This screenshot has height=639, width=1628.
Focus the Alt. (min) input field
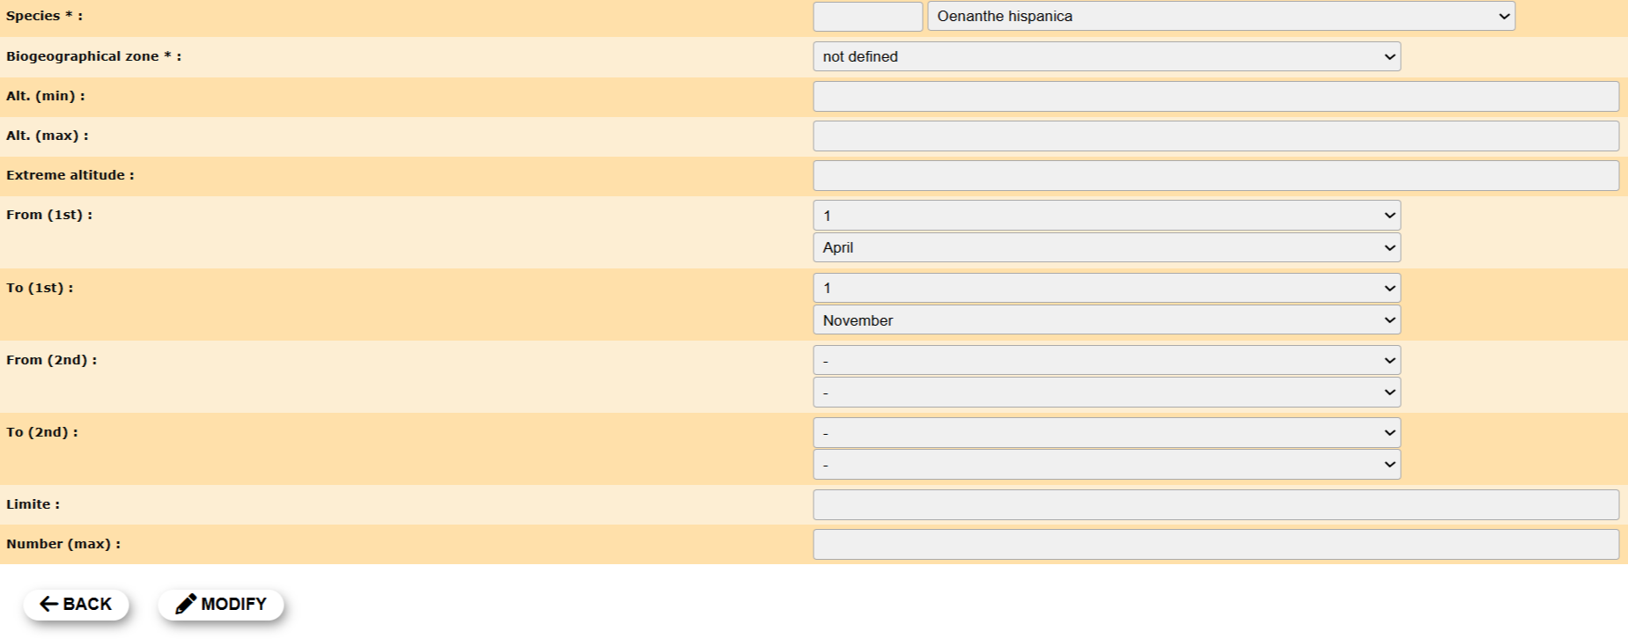pyautogui.click(x=1215, y=96)
